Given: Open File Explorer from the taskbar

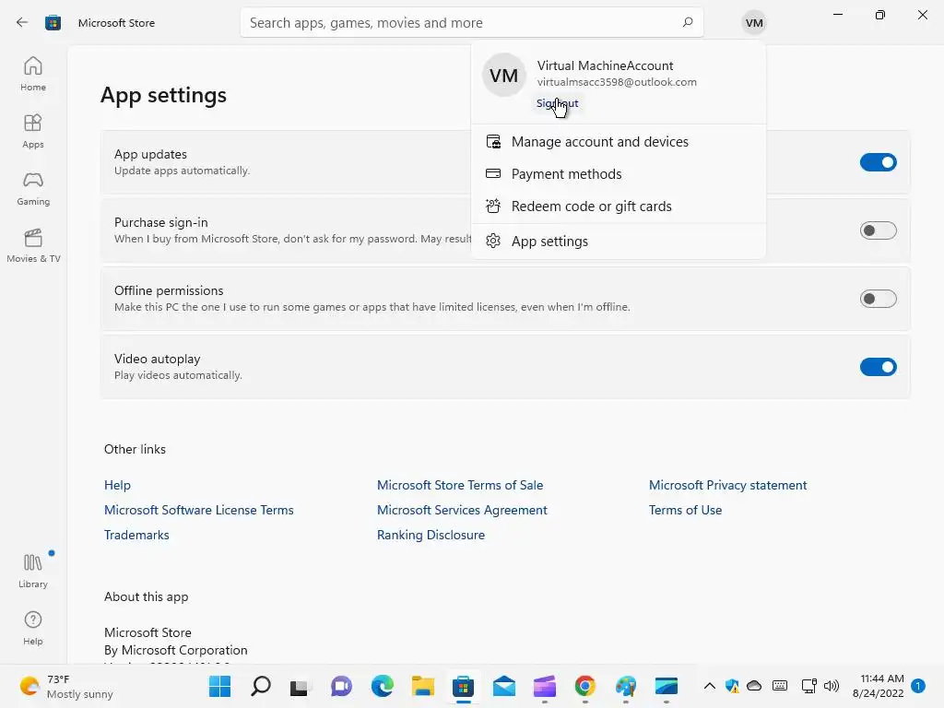Looking at the screenshot, I should click(422, 686).
